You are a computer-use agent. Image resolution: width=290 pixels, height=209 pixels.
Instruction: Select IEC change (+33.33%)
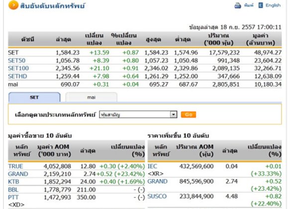click(266, 174)
